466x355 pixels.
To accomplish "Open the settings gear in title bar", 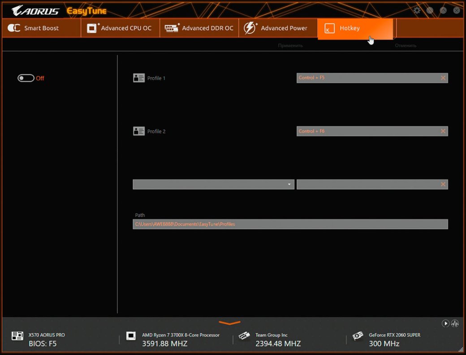I will pyautogui.click(x=417, y=10).
